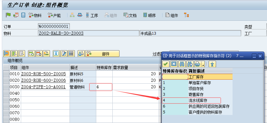
Task: Click 管道物料 description cell
Action: pos(83,87)
